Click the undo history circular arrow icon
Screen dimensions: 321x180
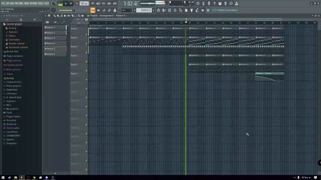(x=198, y=3)
